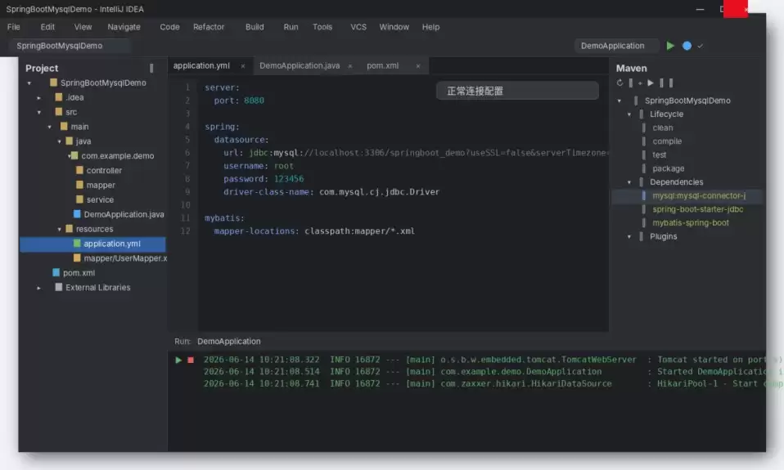The width and height of the screenshot is (784, 470).
Task: Collapse Maven Lifecycle node
Action: coord(629,114)
